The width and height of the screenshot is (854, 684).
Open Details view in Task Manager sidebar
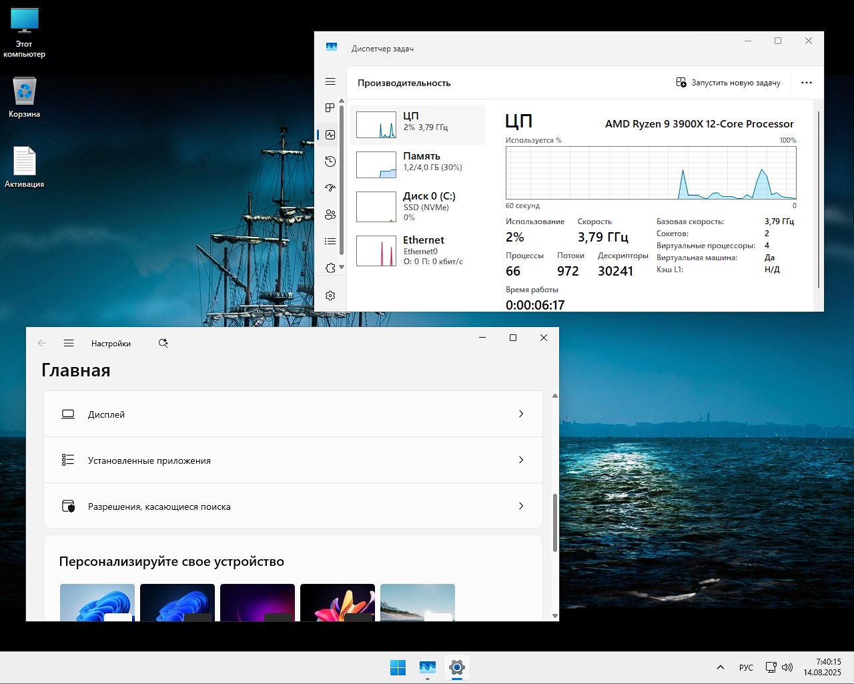click(x=330, y=241)
